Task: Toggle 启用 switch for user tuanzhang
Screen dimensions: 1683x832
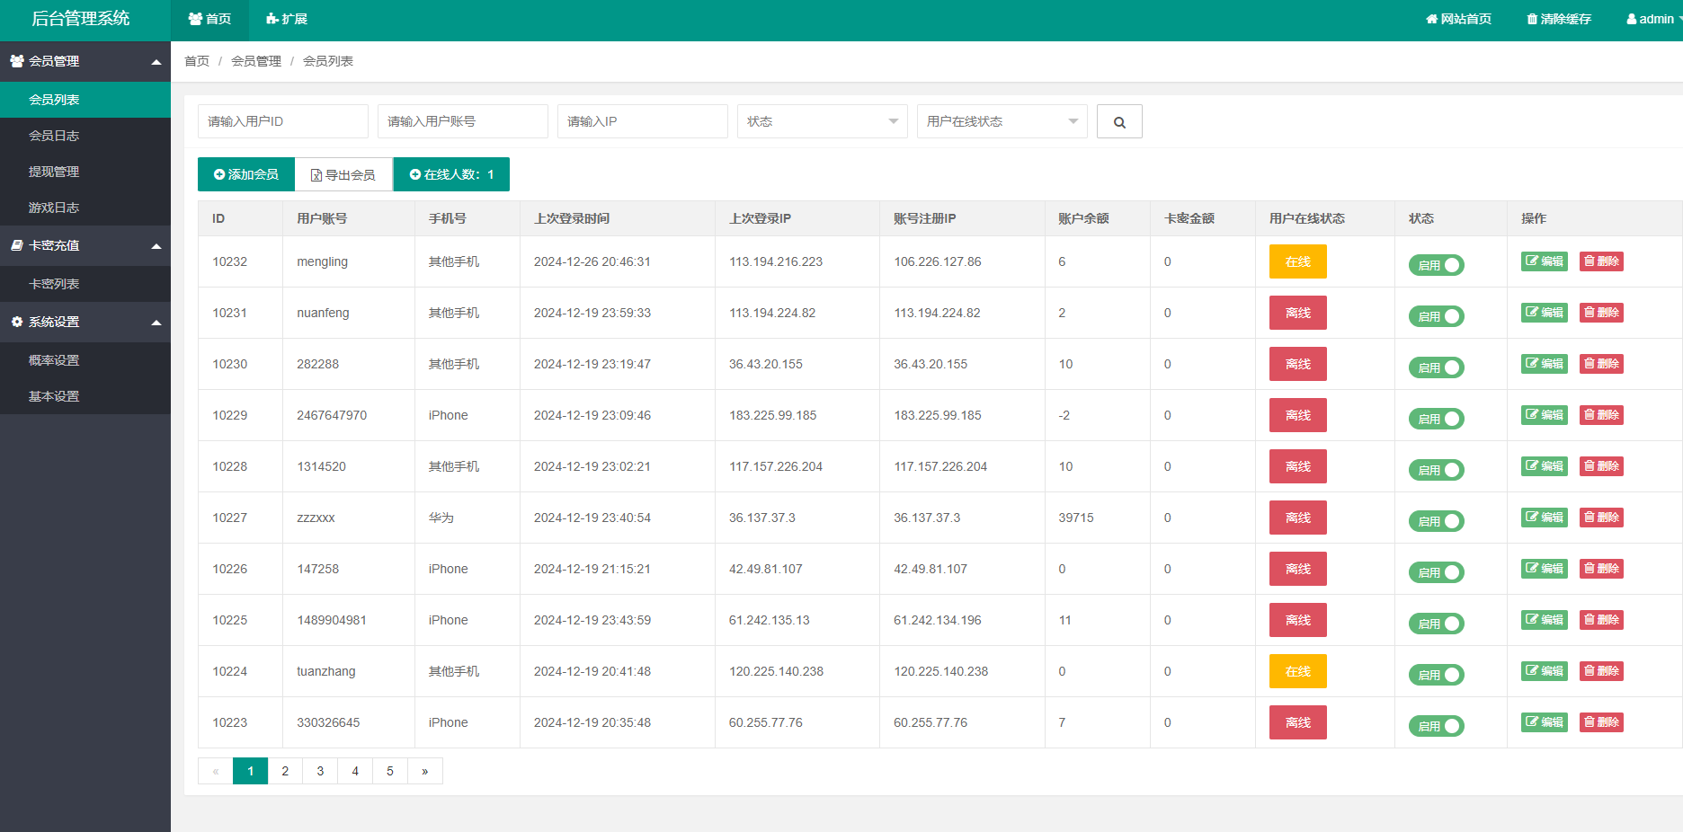Action: pyautogui.click(x=1436, y=675)
